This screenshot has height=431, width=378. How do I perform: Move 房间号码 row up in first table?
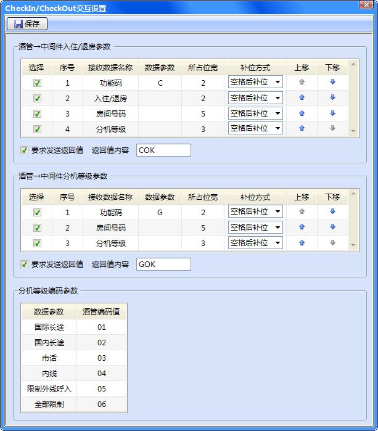click(x=302, y=113)
